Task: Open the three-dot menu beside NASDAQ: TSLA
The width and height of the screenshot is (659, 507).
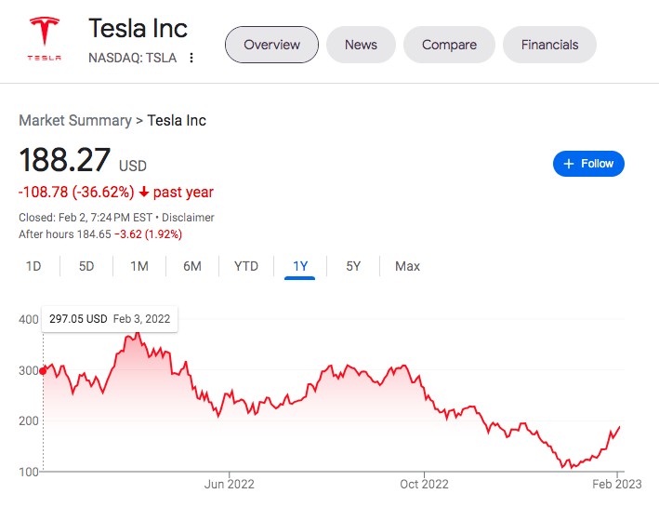Action: 191,58
